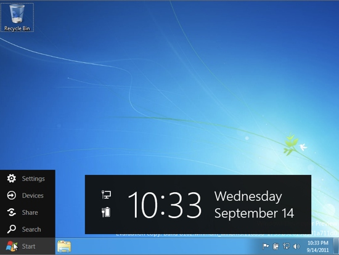
Task: Launch File Explorer from the taskbar
Action: (64, 246)
